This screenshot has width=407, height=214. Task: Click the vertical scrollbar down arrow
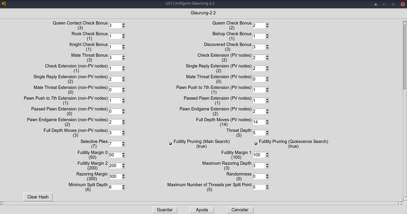[405, 199]
